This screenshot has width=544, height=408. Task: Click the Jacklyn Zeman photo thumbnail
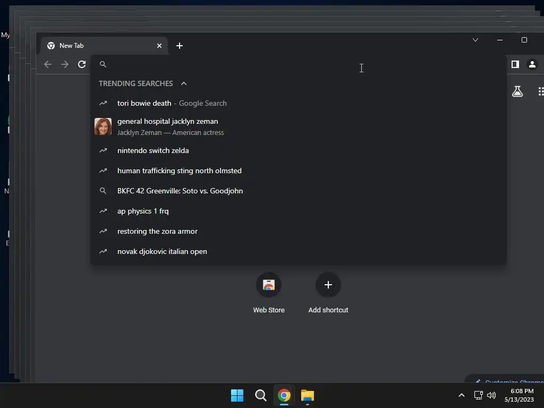click(x=103, y=126)
